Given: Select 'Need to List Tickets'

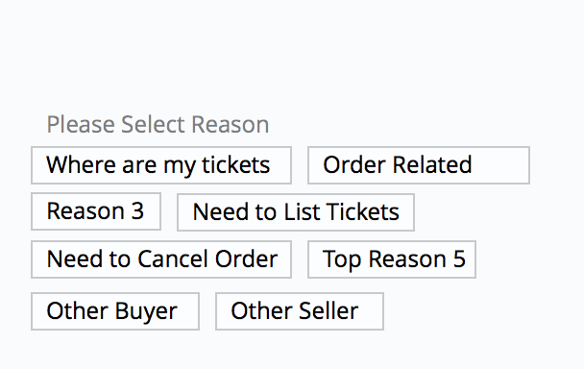Looking at the screenshot, I should [x=296, y=212].
